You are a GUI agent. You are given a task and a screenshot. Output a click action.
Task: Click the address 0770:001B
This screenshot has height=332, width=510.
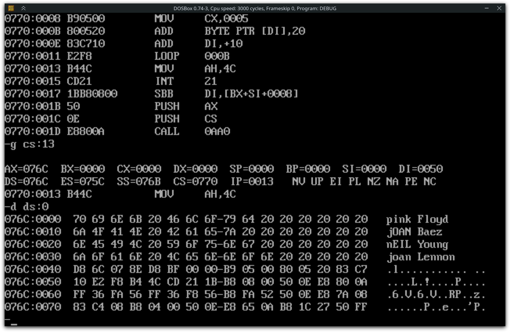pyautogui.click(x=32, y=106)
